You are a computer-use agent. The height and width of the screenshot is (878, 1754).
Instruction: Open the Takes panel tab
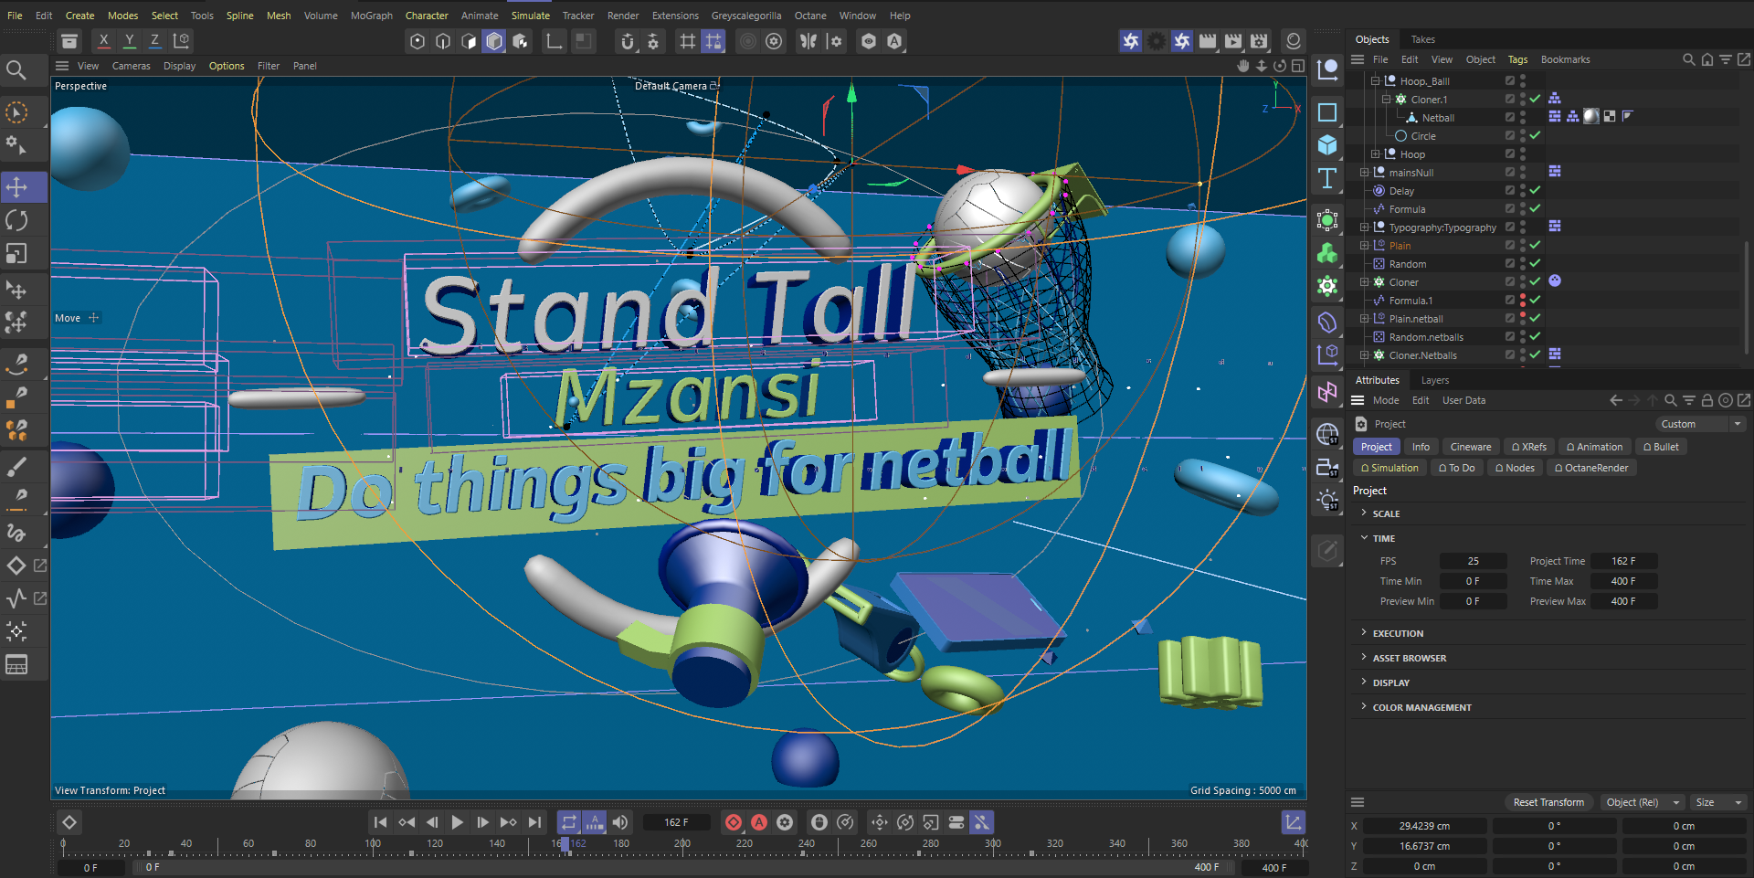(x=1422, y=39)
